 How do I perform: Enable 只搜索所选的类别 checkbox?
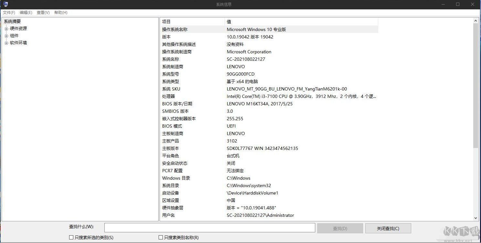(71, 237)
